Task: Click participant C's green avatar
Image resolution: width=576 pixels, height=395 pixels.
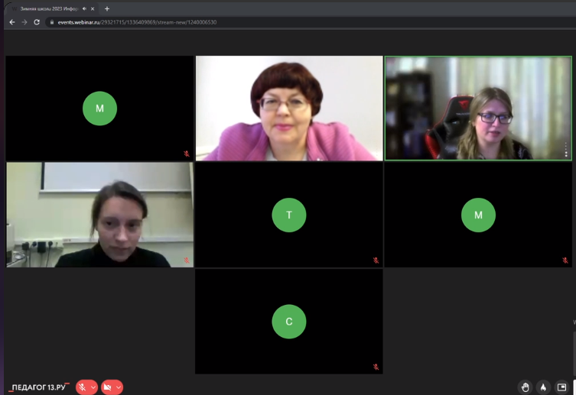Action: (288, 322)
